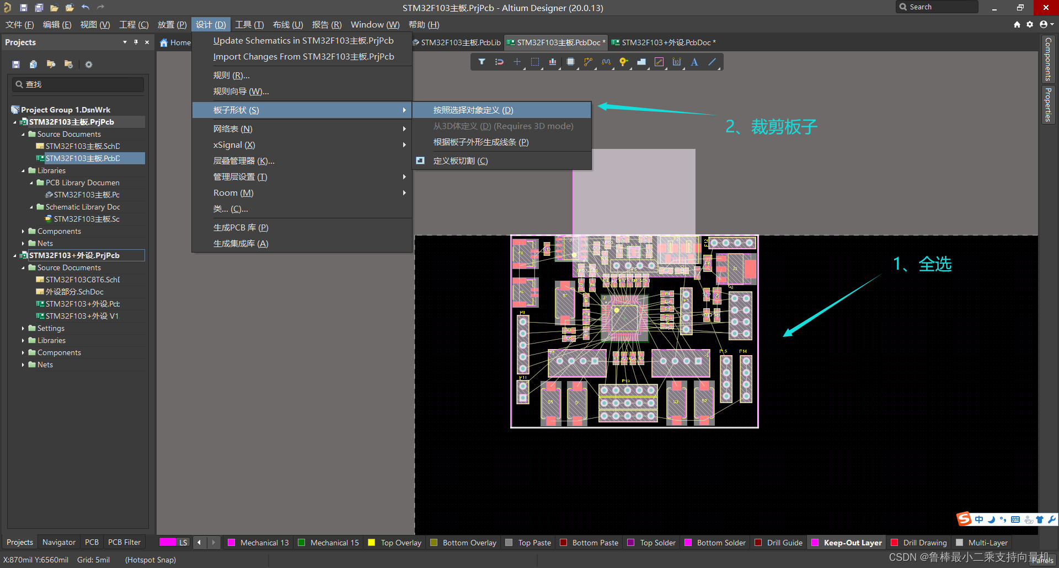Open the vertical Properties side panel

(1048, 104)
